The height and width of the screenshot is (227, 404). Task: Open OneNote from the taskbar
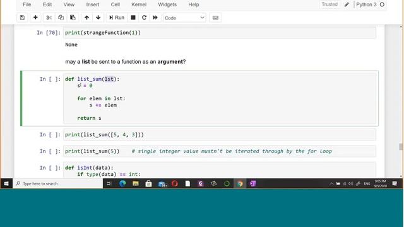click(x=252, y=183)
